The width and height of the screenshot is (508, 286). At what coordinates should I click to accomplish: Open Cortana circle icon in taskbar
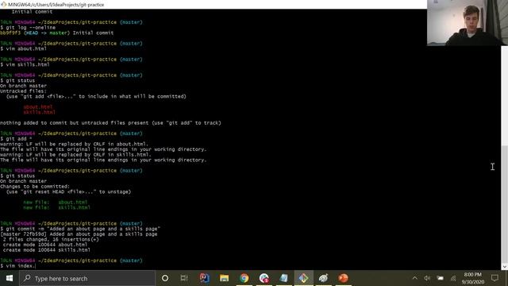pos(165,278)
